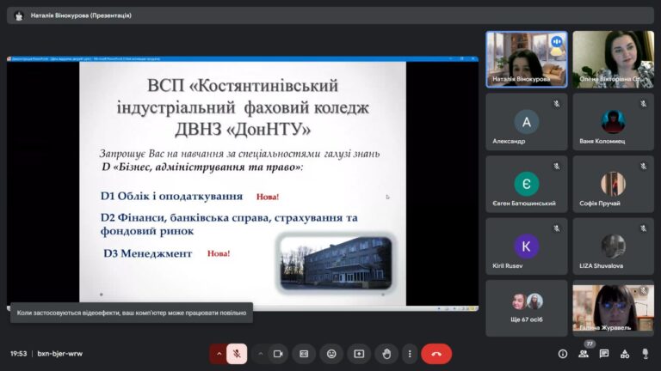Image resolution: width=661 pixels, height=371 pixels.
Task: Click the shared PowerPoint window title bar
Action: point(243,59)
